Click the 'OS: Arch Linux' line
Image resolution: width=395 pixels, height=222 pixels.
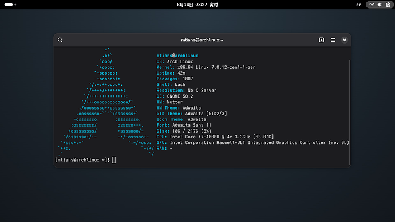(x=175, y=61)
